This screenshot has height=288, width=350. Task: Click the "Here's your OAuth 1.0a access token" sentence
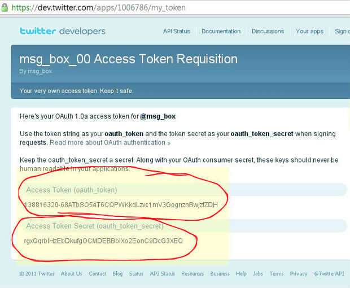pyautogui.click(x=98, y=116)
